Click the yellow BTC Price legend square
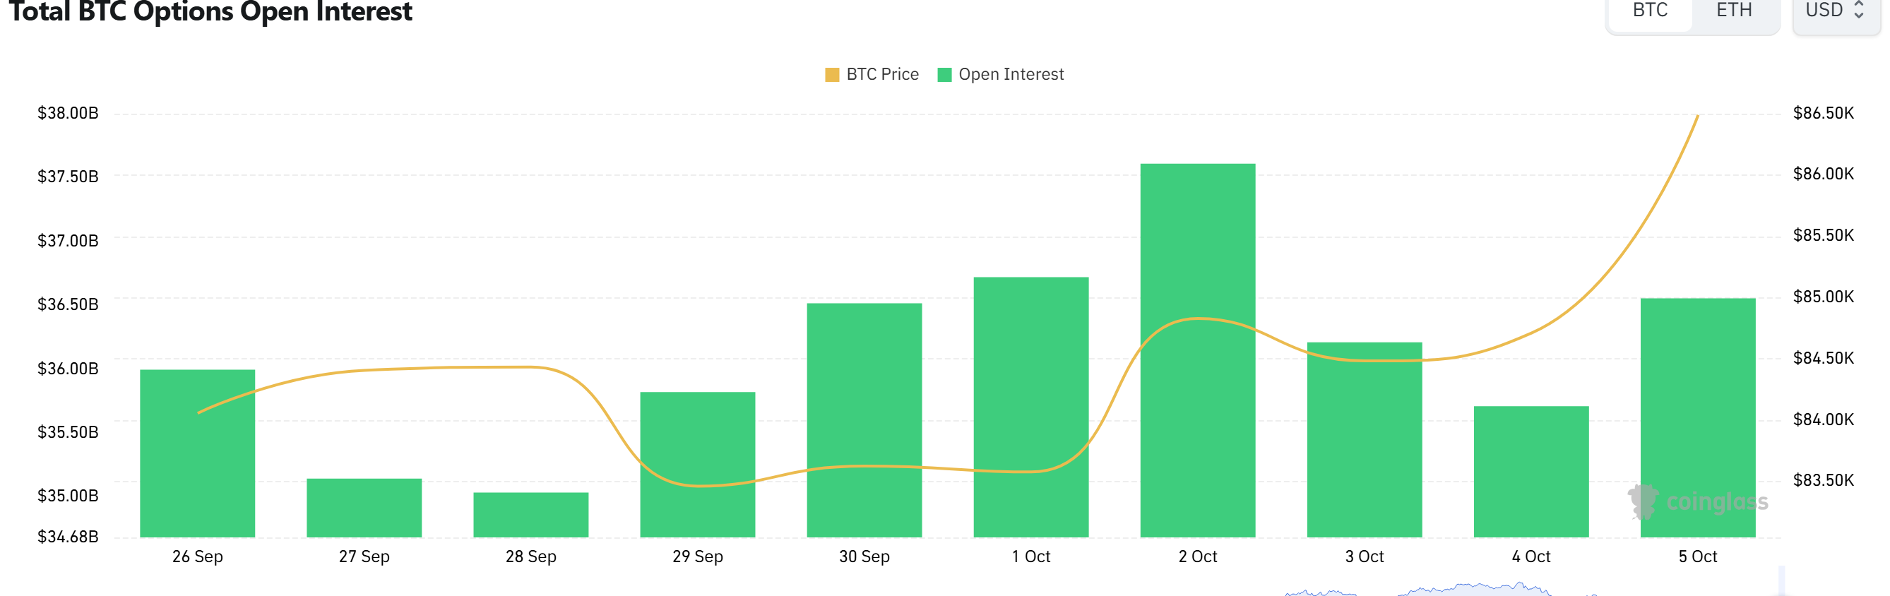Screen dimensions: 1890x596 pos(831,75)
